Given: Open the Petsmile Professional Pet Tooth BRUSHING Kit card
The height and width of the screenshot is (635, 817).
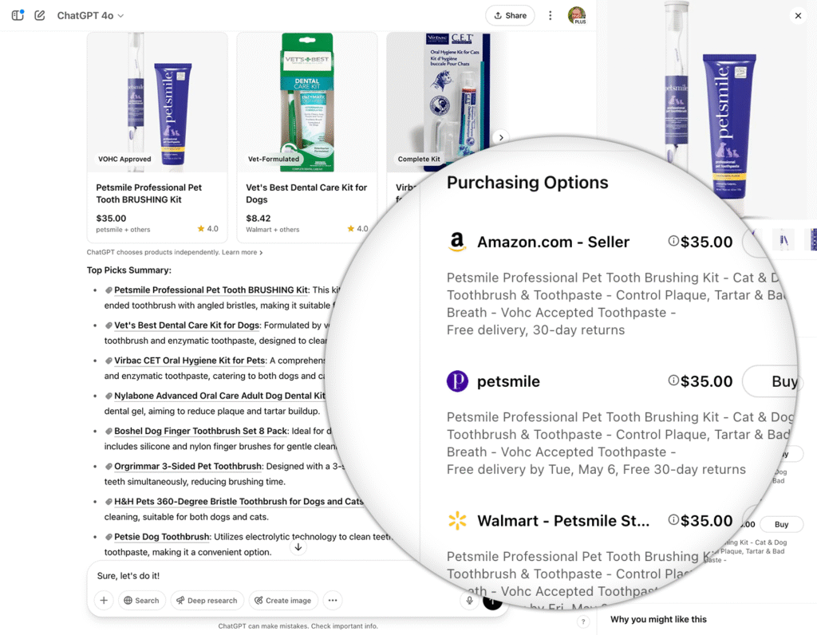Looking at the screenshot, I should 157,137.
